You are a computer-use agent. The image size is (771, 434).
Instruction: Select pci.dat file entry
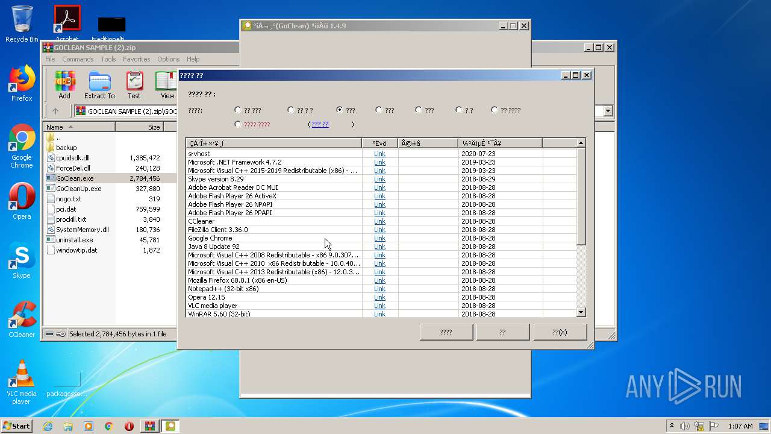pos(66,209)
